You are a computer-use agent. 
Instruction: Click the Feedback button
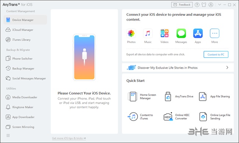pos(182,5)
